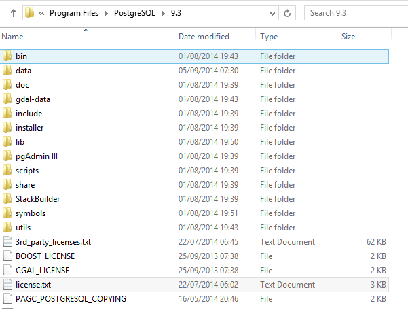Select the gdal-data folder icon

(x=7, y=99)
